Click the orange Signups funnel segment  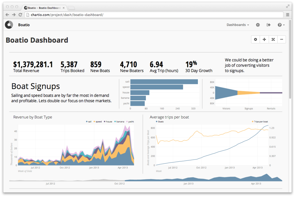(249, 93)
